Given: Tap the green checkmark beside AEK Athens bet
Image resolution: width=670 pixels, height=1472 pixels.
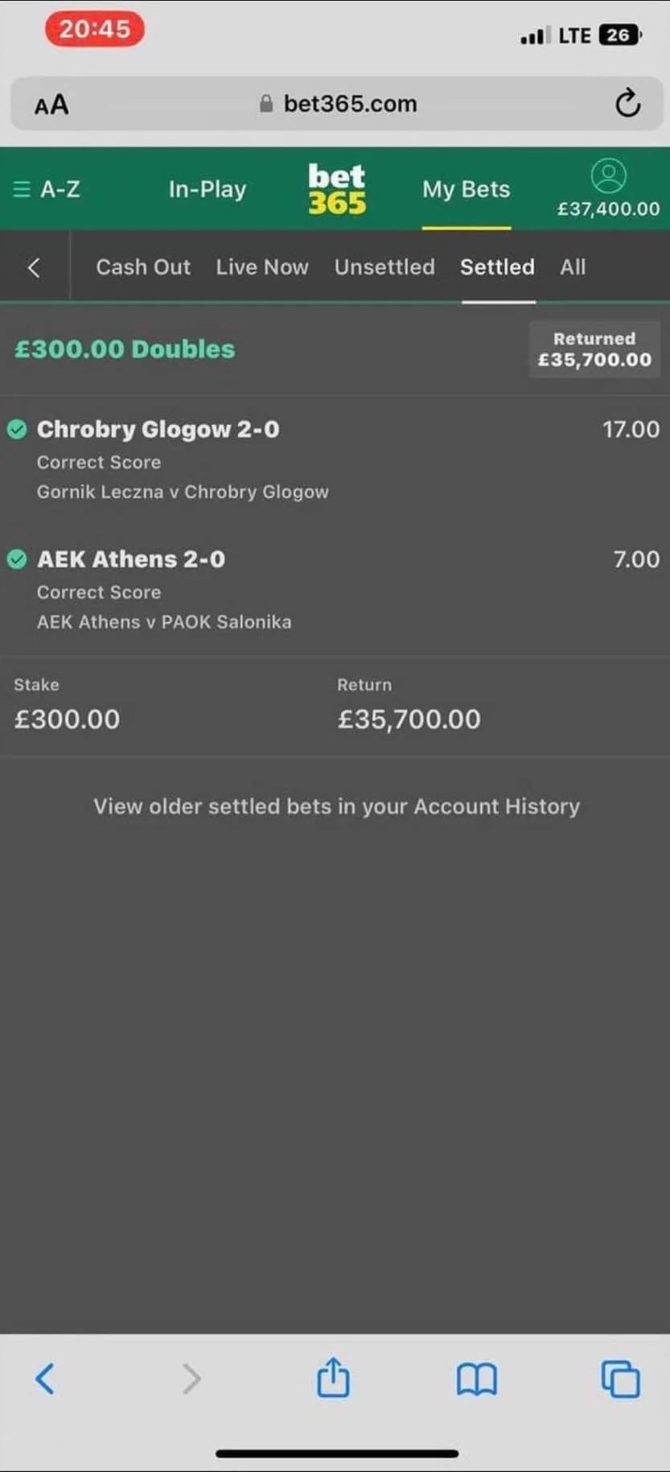Looking at the screenshot, I should [x=17, y=559].
